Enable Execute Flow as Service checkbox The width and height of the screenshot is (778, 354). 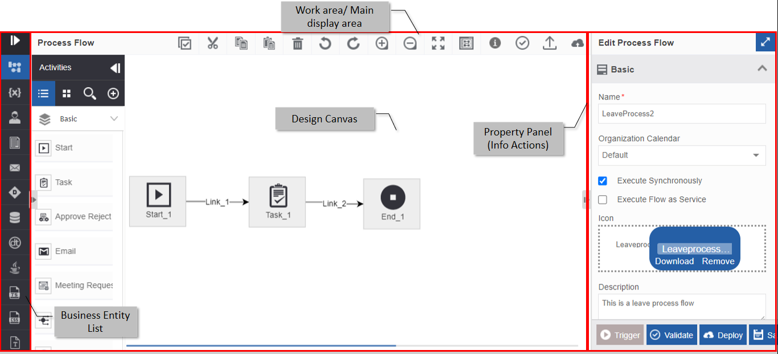click(x=603, y=200)
